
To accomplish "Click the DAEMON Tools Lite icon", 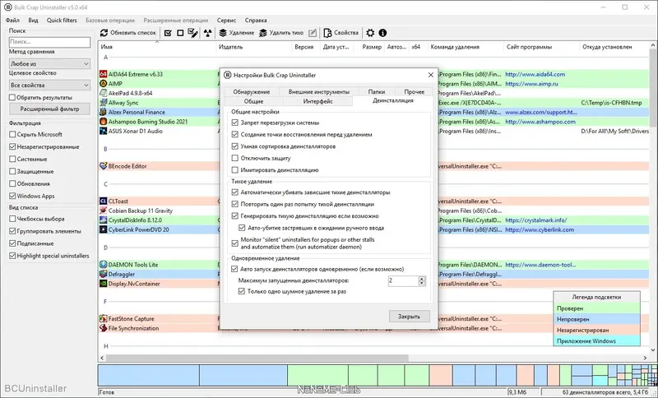I will click(104, 265).
